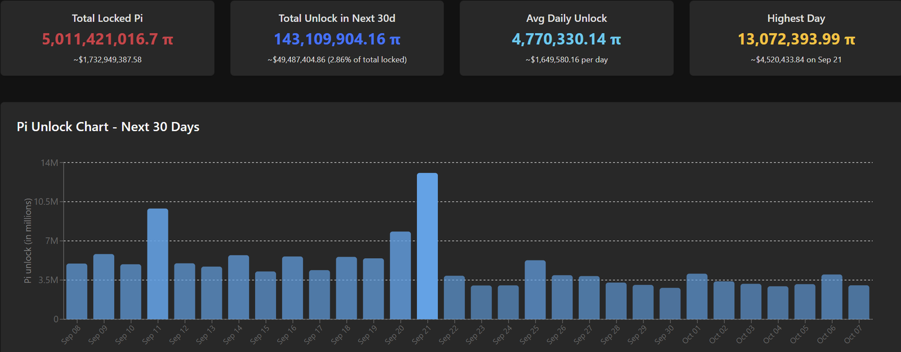Click the blue 143,109,904.16 π figure
This screenshot has width=901, height=352.
(337, 39)
